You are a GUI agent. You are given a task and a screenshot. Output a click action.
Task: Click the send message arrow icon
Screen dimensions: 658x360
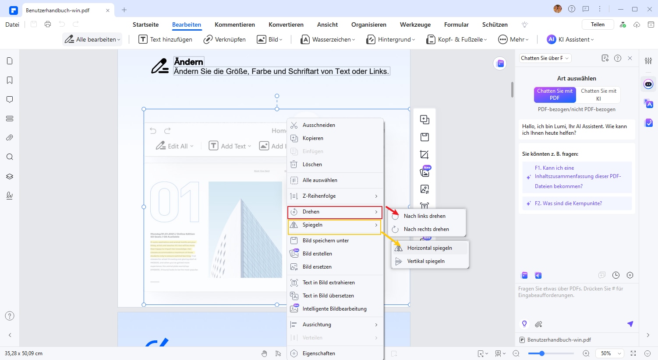pos(630,324)
